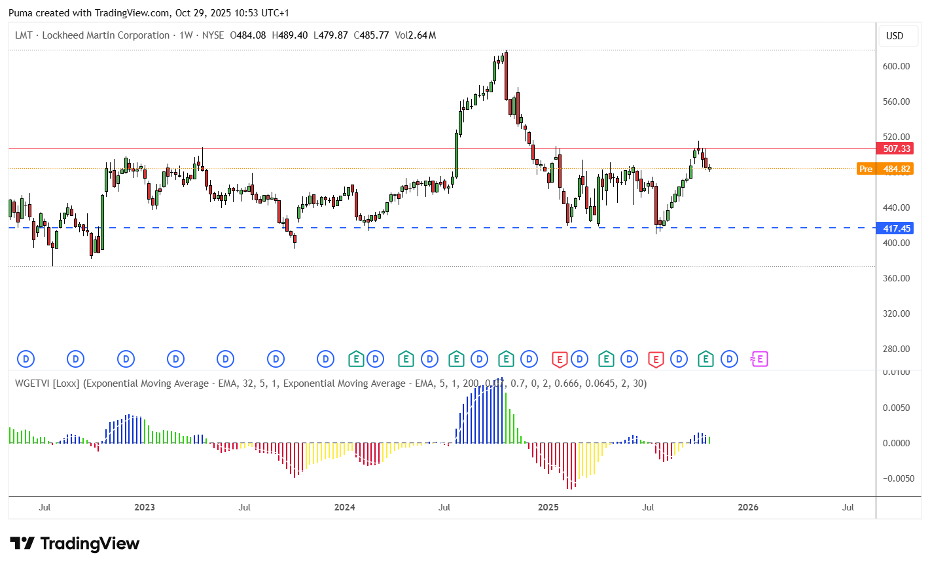Click the 280.00 price axis label
This screenshot has height=568, width=930.
[896, 349]
